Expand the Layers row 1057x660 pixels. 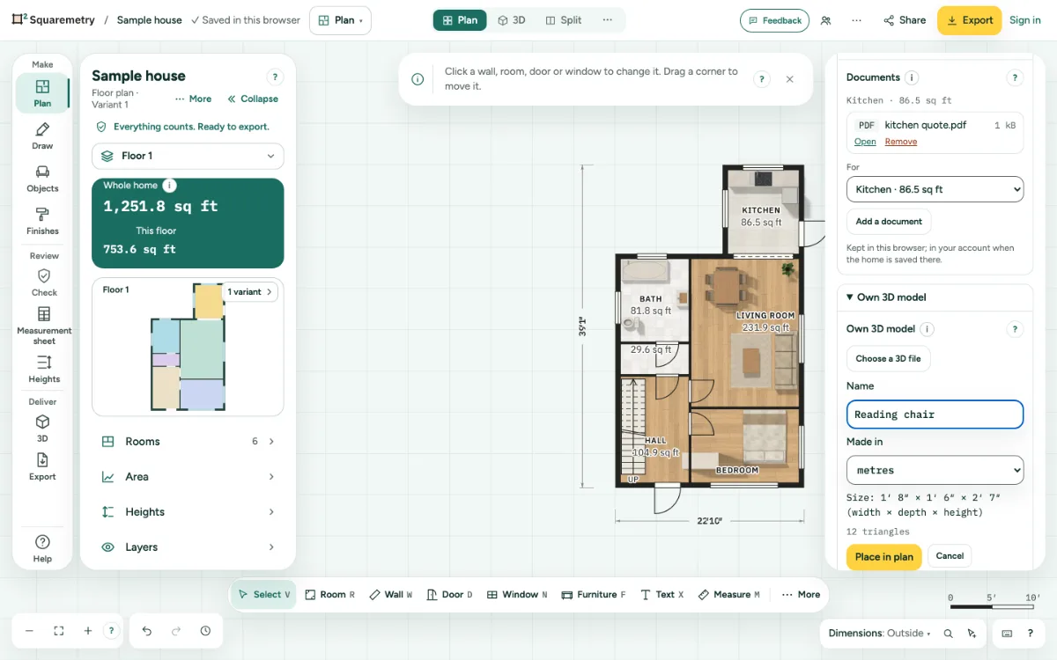188,547
